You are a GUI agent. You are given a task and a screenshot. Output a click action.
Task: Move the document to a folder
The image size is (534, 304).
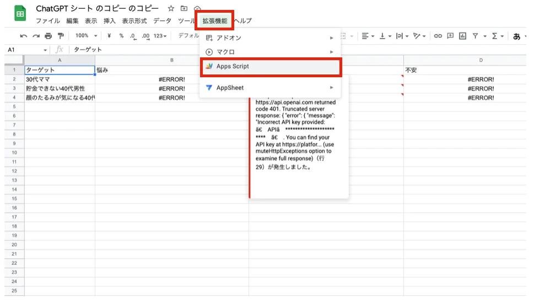[184, 8]
